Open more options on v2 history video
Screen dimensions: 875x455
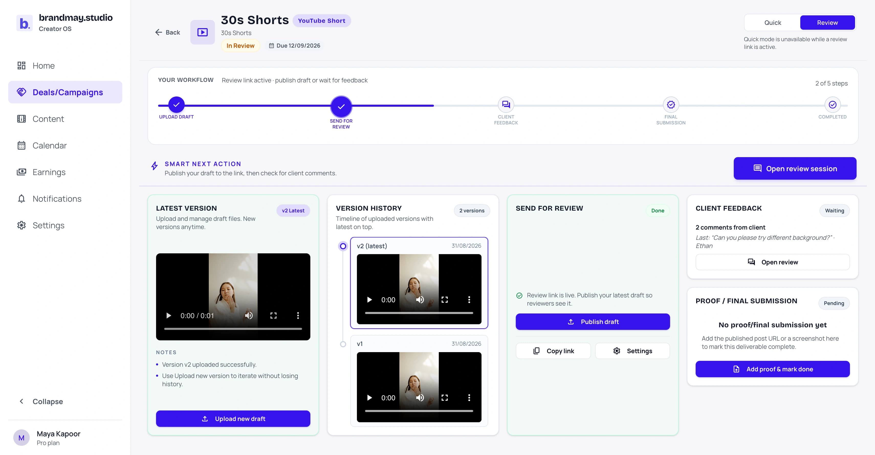click(469, 299)
